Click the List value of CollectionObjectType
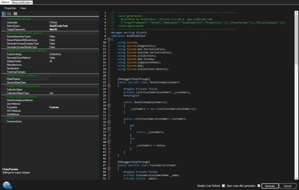This screenshot has height=190, width=299. [52, 93]
